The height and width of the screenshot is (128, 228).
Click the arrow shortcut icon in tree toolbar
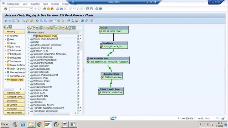coord(63,27)
